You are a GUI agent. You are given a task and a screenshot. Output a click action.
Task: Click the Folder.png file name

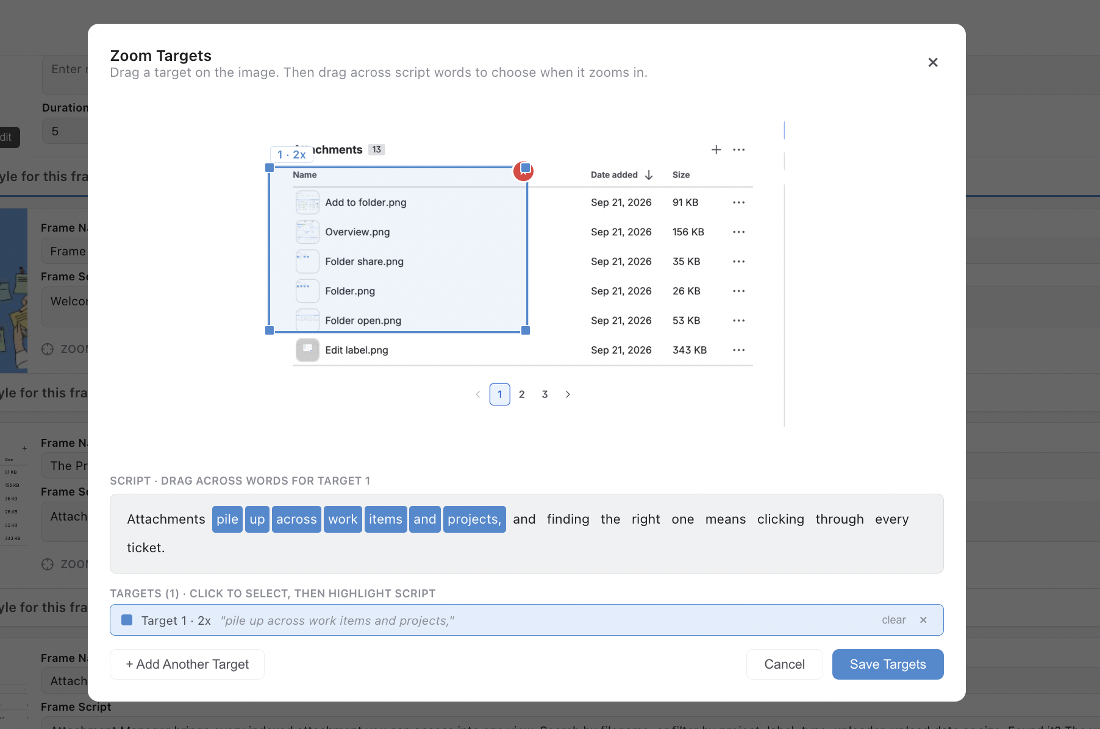coord(350,291)
